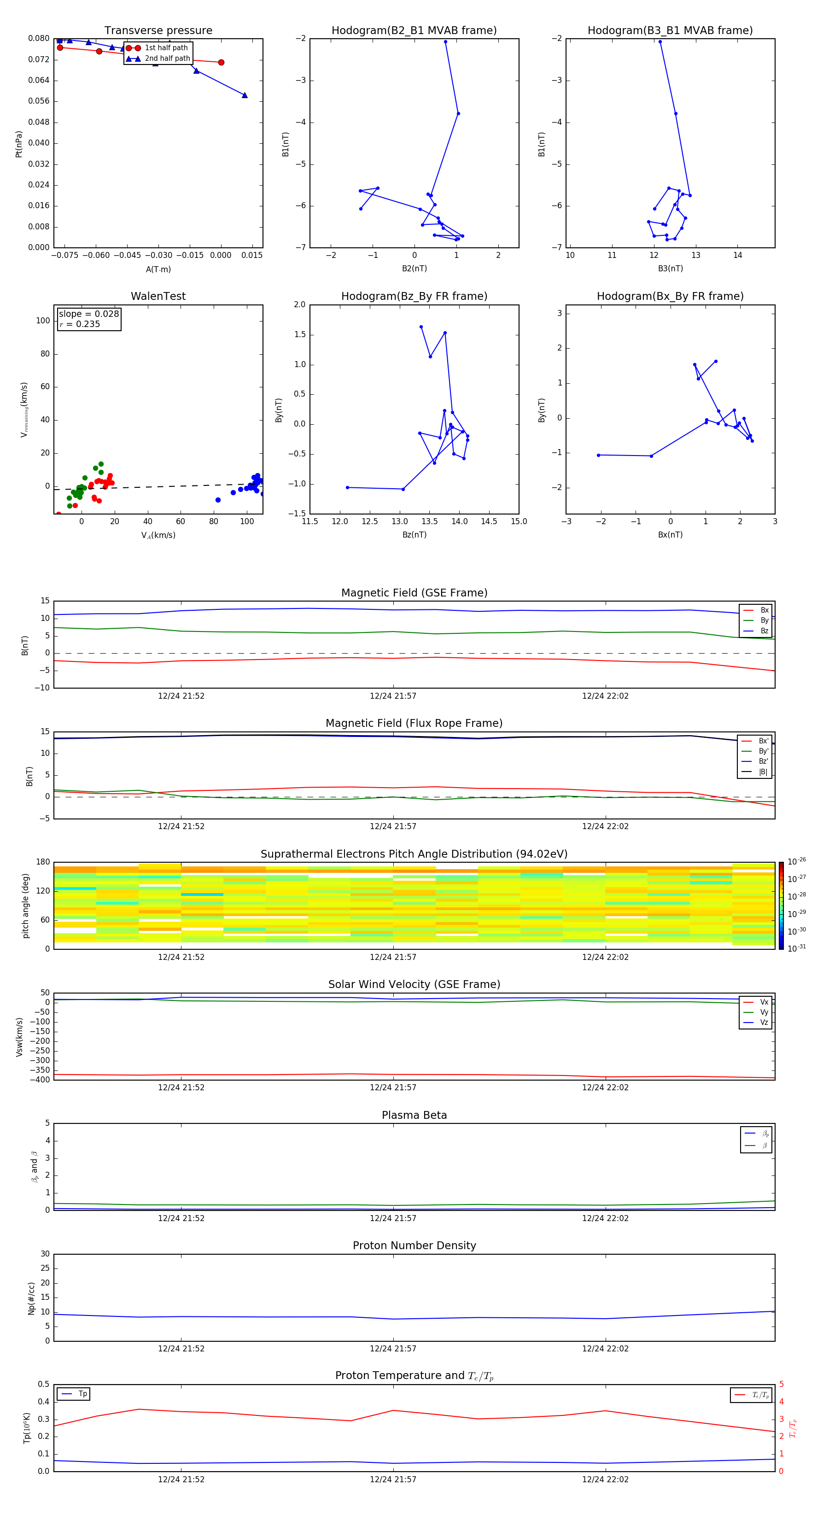
Task: Click the 'Hodogram(B3_B1 MVAB frame)' title
Action: coord(670,31)
